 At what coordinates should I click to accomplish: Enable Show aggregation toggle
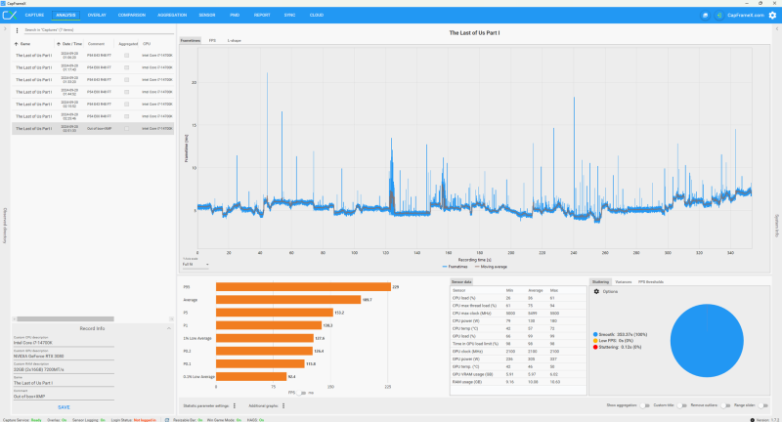click(x=644, y=405)
